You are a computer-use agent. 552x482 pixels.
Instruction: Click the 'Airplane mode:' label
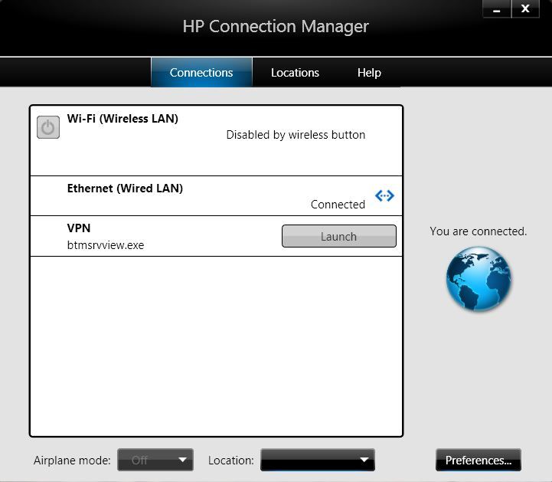pos(72,460)
